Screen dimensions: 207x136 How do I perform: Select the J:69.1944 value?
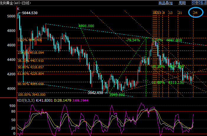click(x=80, y=101)
